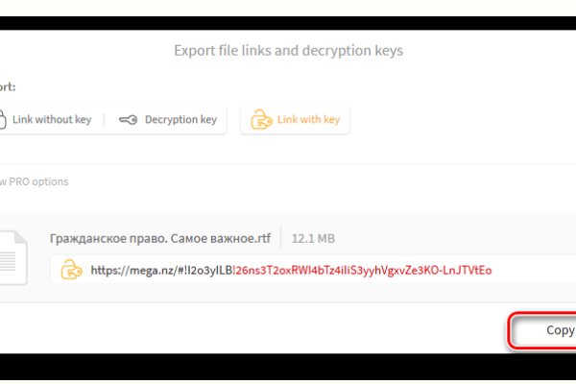Click the chain icon beside Link without key
The height and width of the screenshot is (384, 576).
click(x=3, y=120)
